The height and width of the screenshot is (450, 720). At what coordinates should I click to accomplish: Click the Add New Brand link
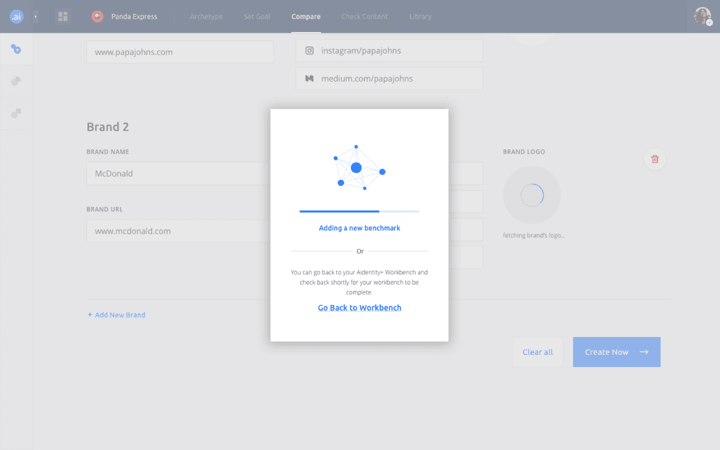tap(117, 315)
